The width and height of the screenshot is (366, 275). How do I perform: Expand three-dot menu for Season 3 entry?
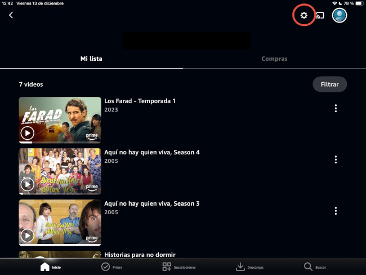[336, 211]
